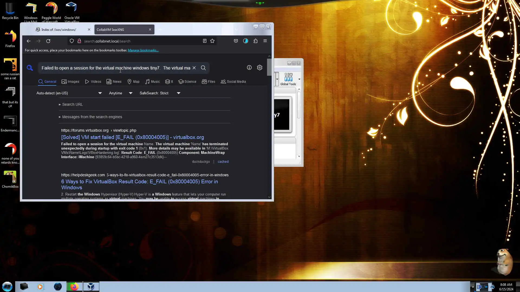Image resolution: width=520 pixels, height=292 pixels.
Task: Toggle the dark mode extension icon
Action: pyautogui.click(x=246, y=41)
